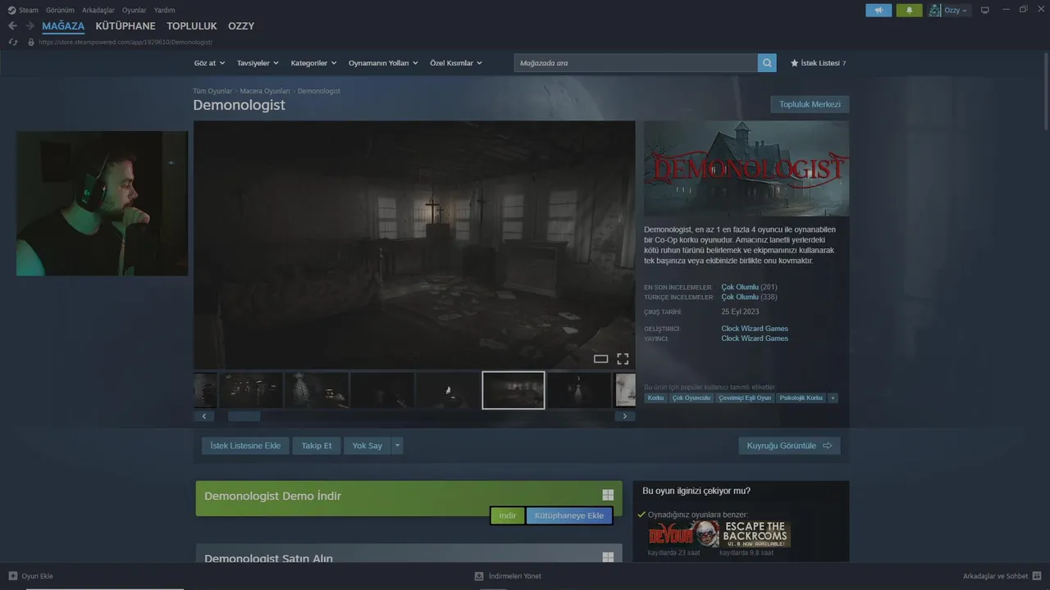This screenshot has width=1050, height=590.
Task: Open the Clock Wizard Games developer link
Action: [755, 329]
